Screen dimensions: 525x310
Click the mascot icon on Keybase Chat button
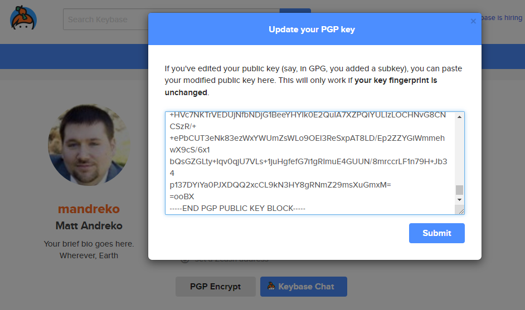pyautogui.click(x=271, y=287)
